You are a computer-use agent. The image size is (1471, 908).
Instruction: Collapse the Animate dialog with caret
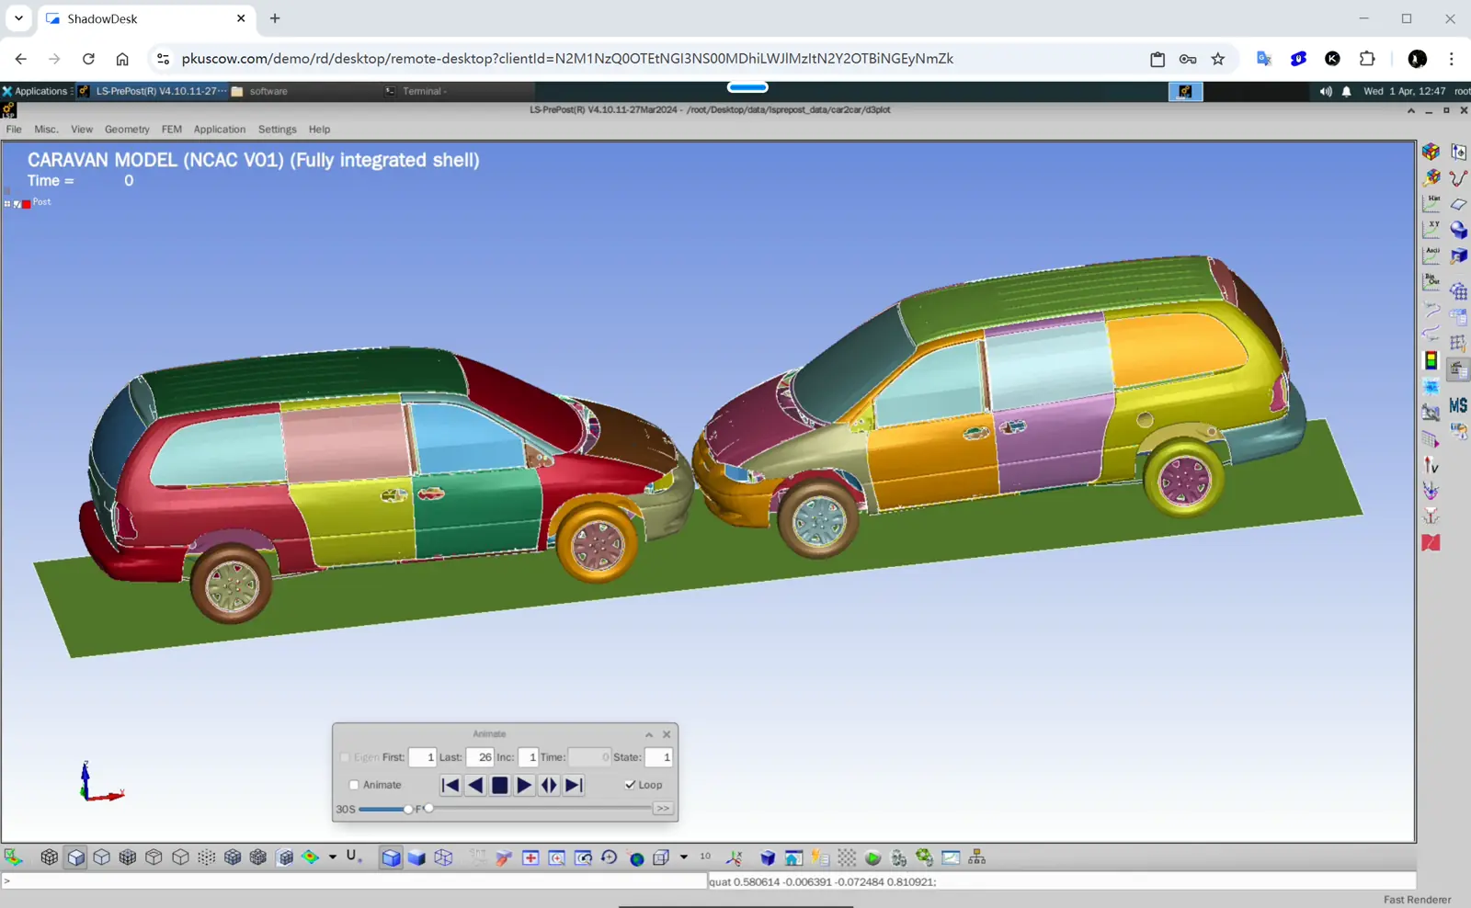pos(649,734)
